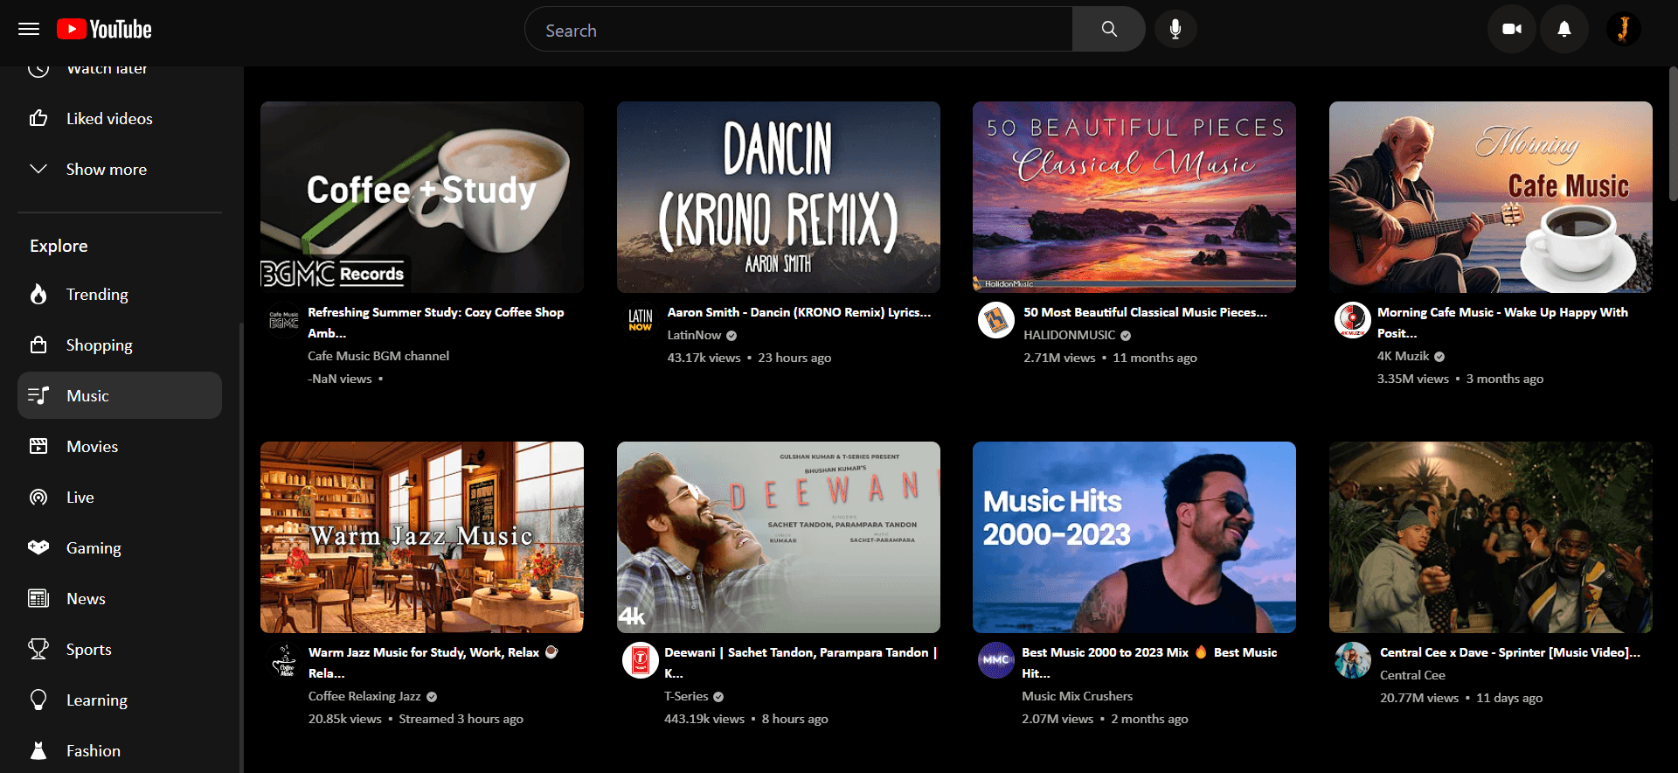Screen dimensions: 1678x773
Task: Open the hamburger guide menu
Action: (x=29, y=29)
